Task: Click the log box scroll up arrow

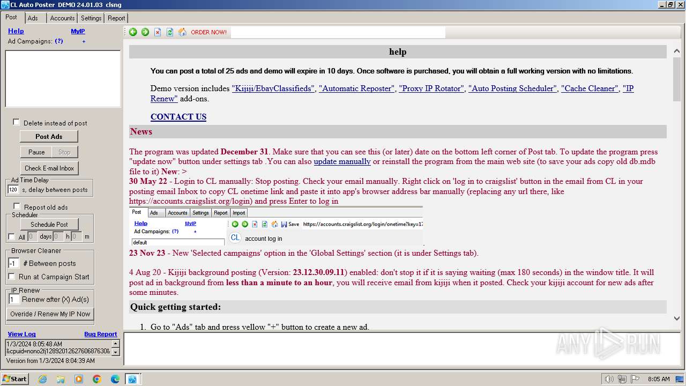Action: (115, 343)
